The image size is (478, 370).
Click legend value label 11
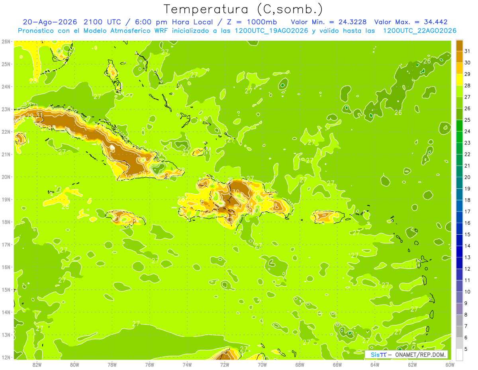(x=468, y=280)
